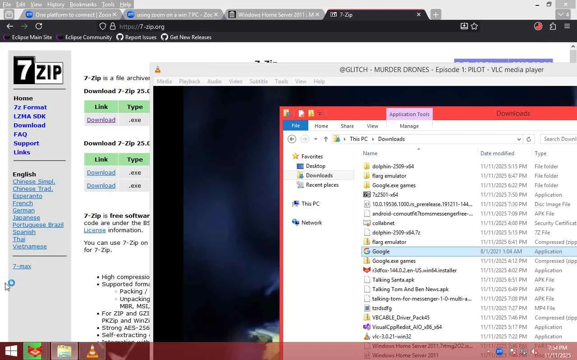Open the VLC Subtitle menu
This screenshot has height=360, width=577.
click(259, 81)
